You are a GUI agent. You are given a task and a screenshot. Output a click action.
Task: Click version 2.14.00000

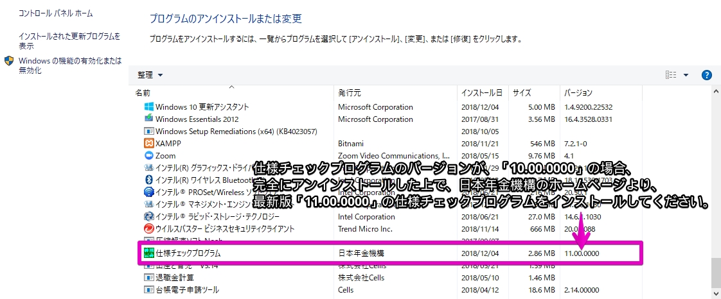[x=582, y=290]
